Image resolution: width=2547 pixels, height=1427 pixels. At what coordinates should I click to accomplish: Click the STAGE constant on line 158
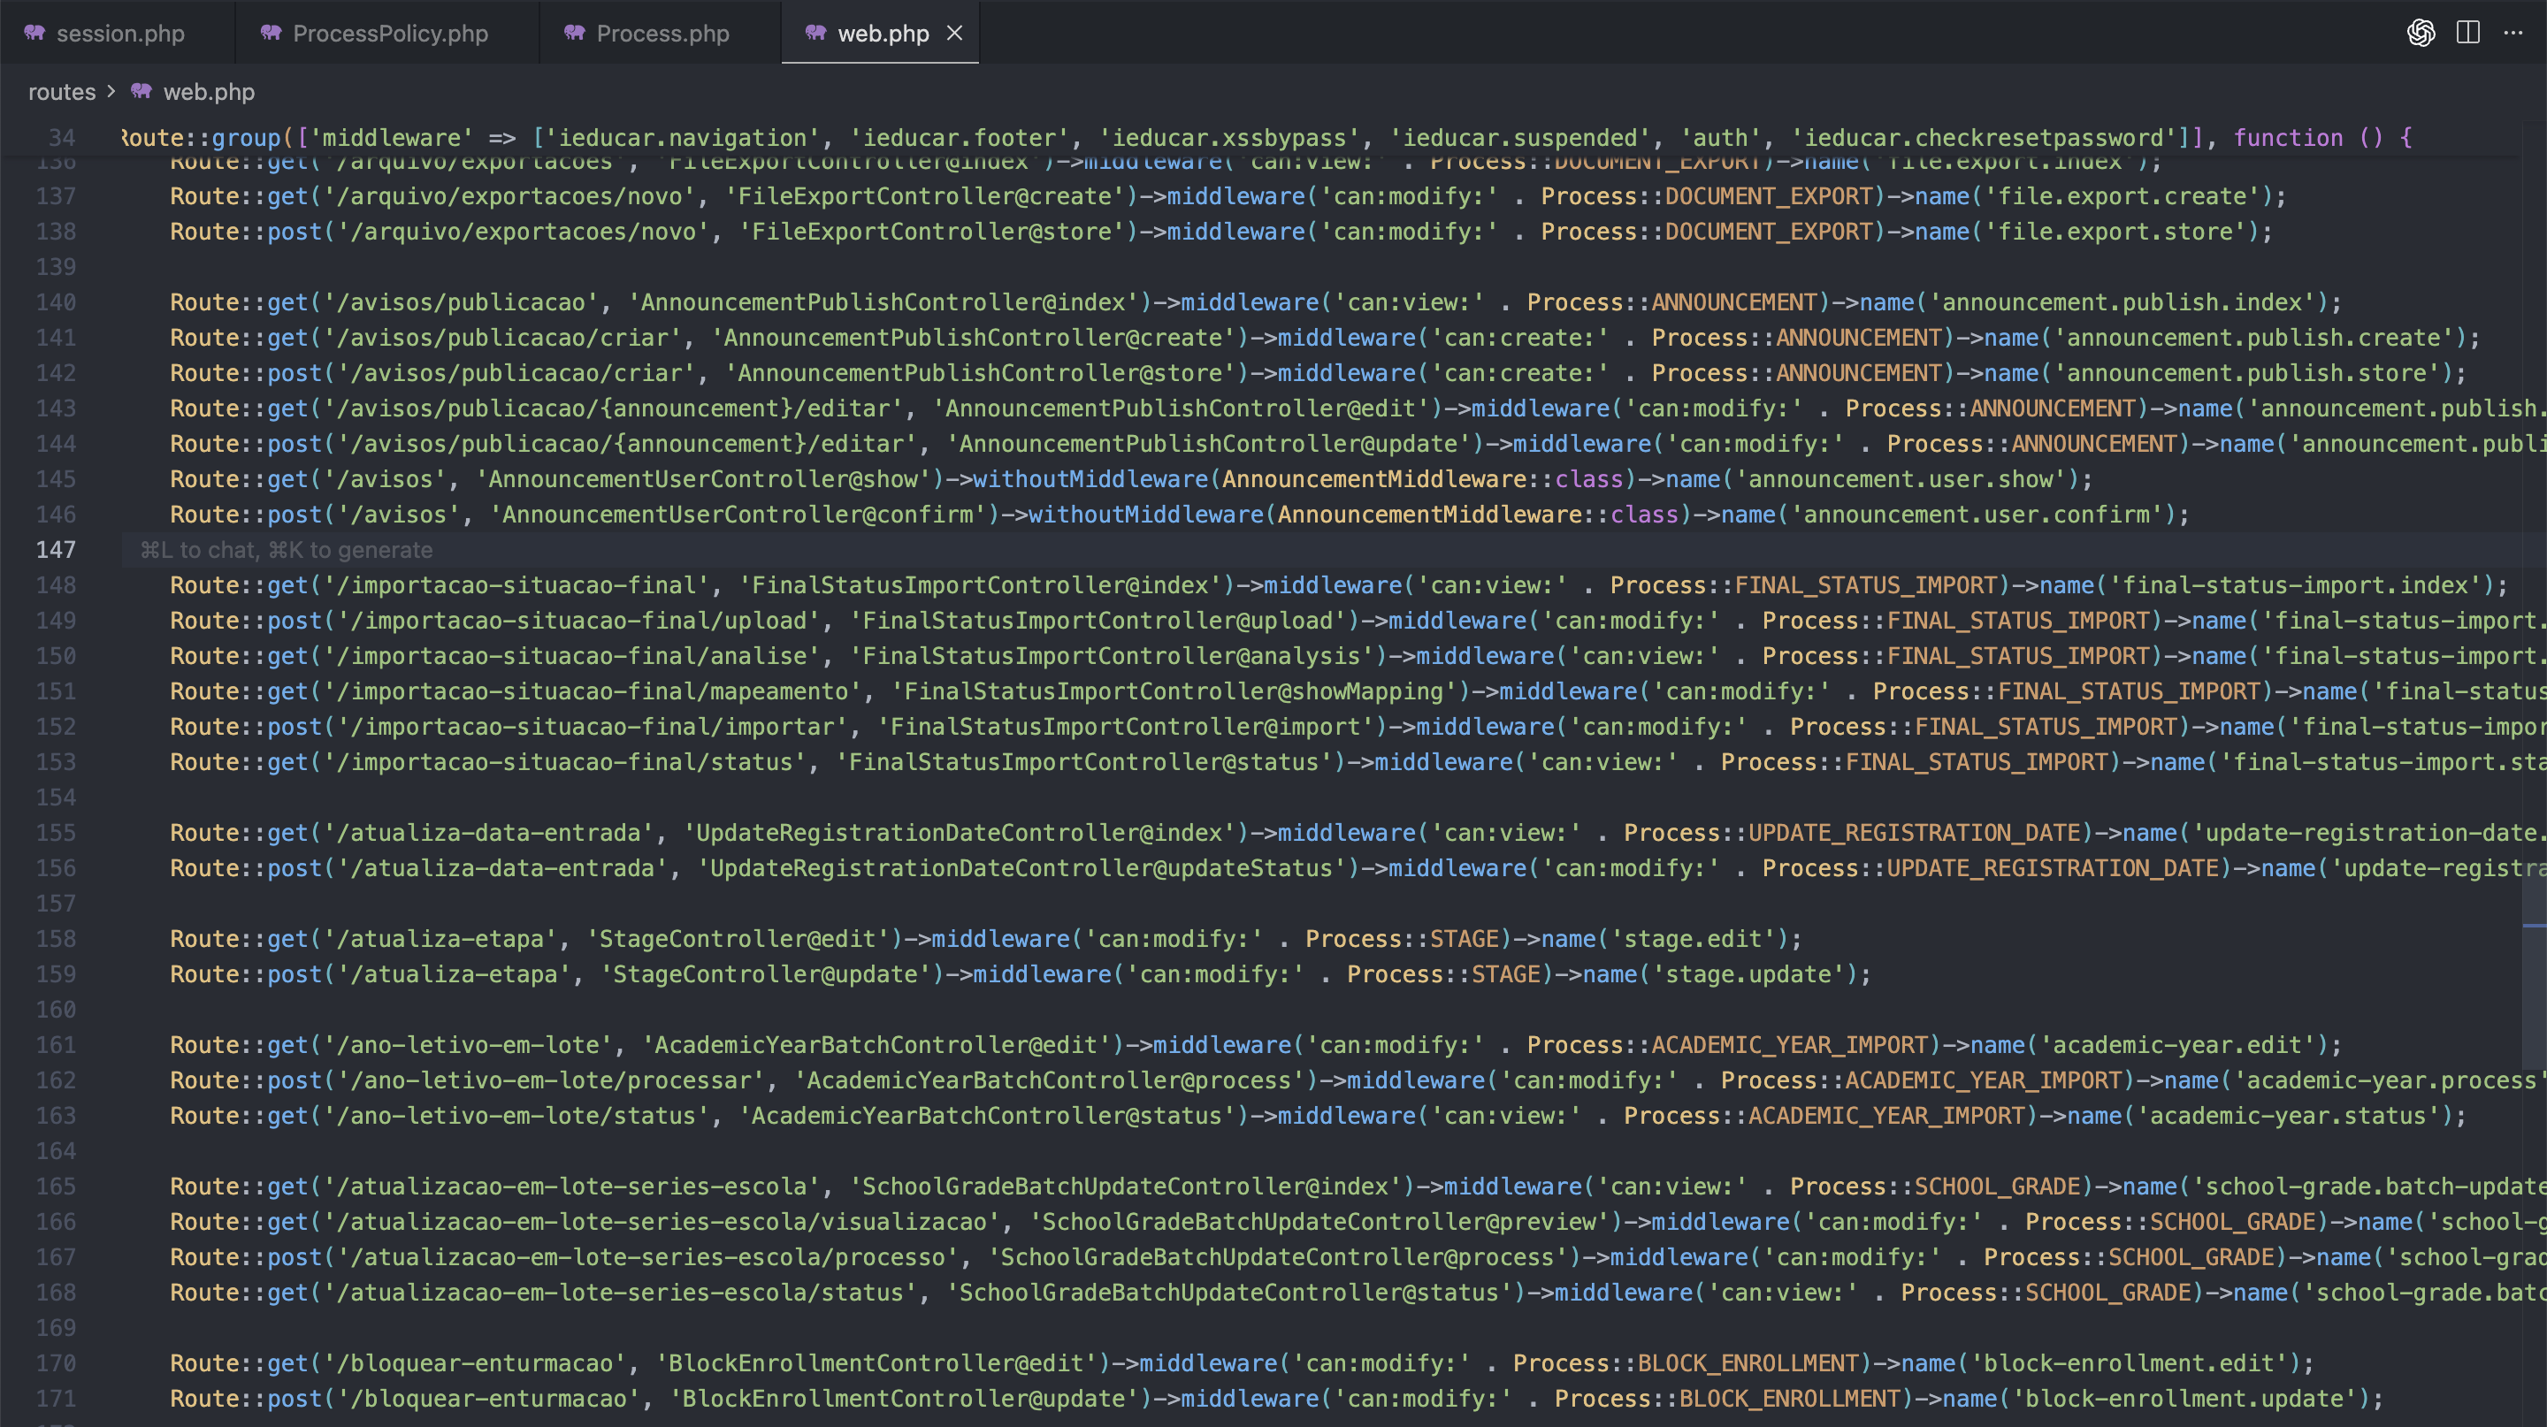click(1465, 939)
